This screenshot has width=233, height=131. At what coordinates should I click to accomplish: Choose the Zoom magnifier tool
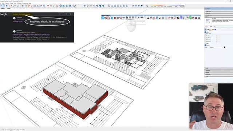[x=54, y=6]
